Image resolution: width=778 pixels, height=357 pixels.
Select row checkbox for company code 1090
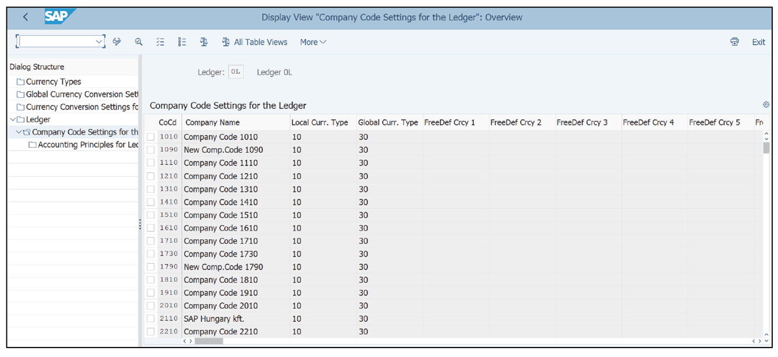click(151, 150)
